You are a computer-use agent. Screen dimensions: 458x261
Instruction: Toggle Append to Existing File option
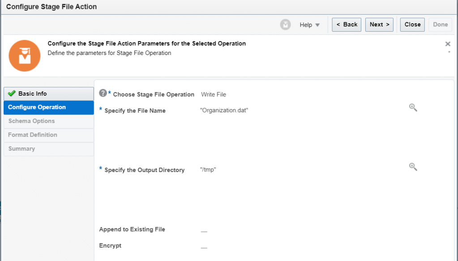tap(204, 232)
